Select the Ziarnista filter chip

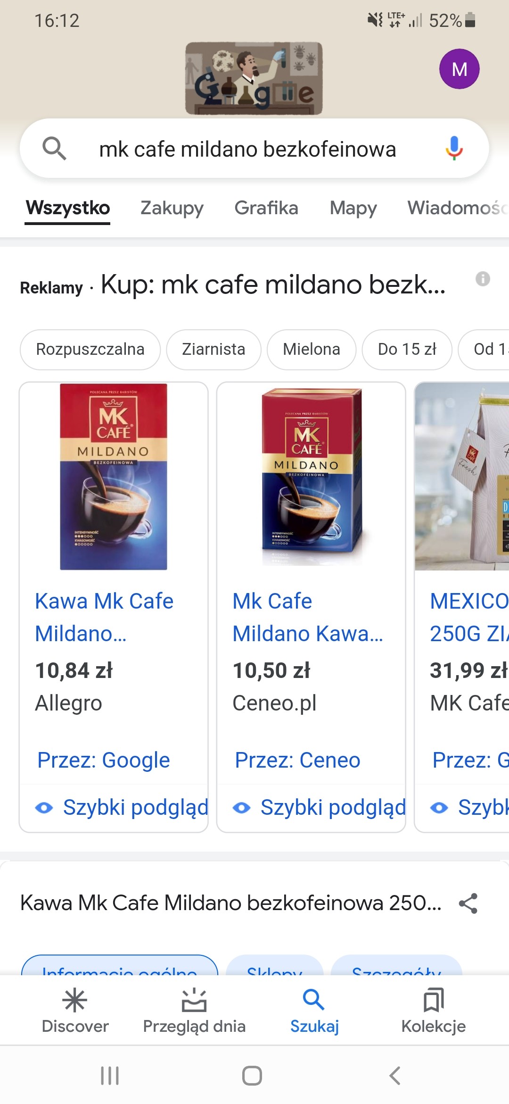[x=213, y=349]
